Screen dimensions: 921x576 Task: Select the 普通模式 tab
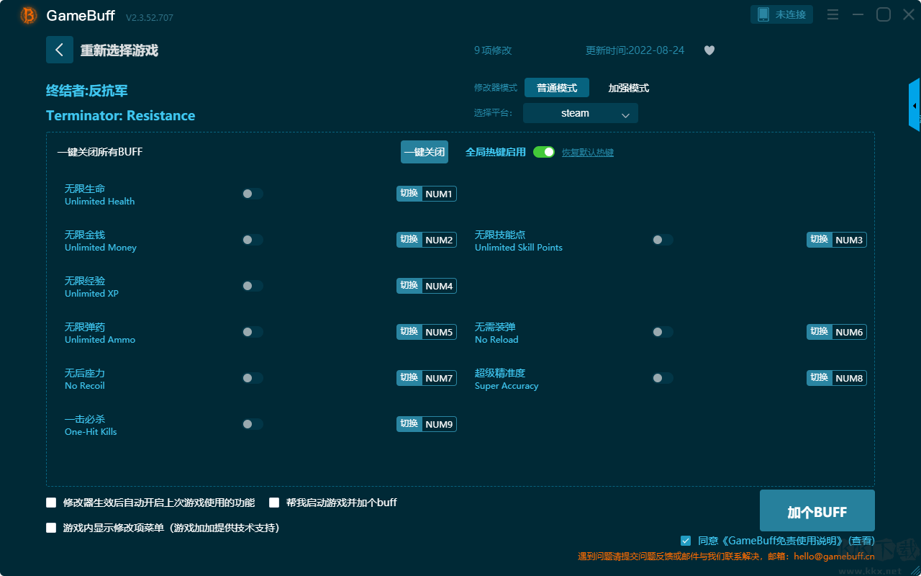coord(557,88)
